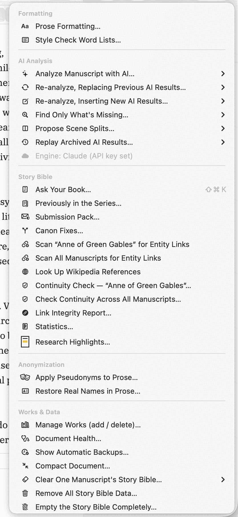Screen dimensions: 238x517
Task: Click the circular arrows icon for Re-analyze Replacing
Action: [25, 87]
